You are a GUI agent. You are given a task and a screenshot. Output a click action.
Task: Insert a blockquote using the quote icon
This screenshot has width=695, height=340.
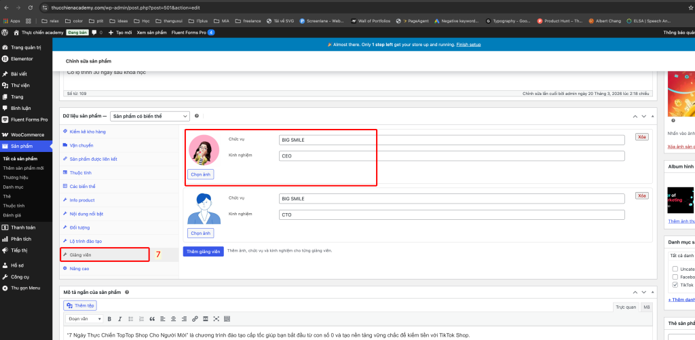152,318
